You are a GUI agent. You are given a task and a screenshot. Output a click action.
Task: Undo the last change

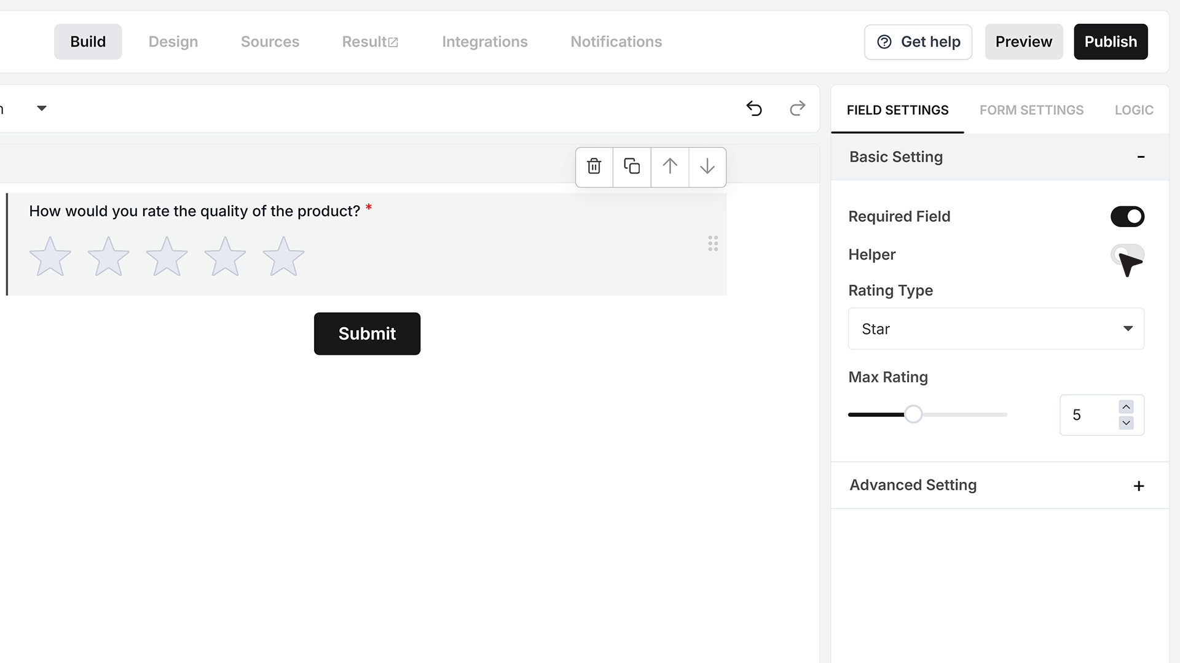pos(754,109)
